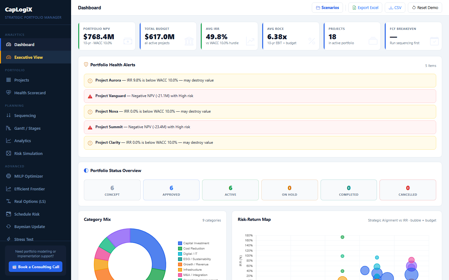This screenshot has height=280, width=449.
Task: Click the Real Options (LS) icon
Action: tap(9, 201)
